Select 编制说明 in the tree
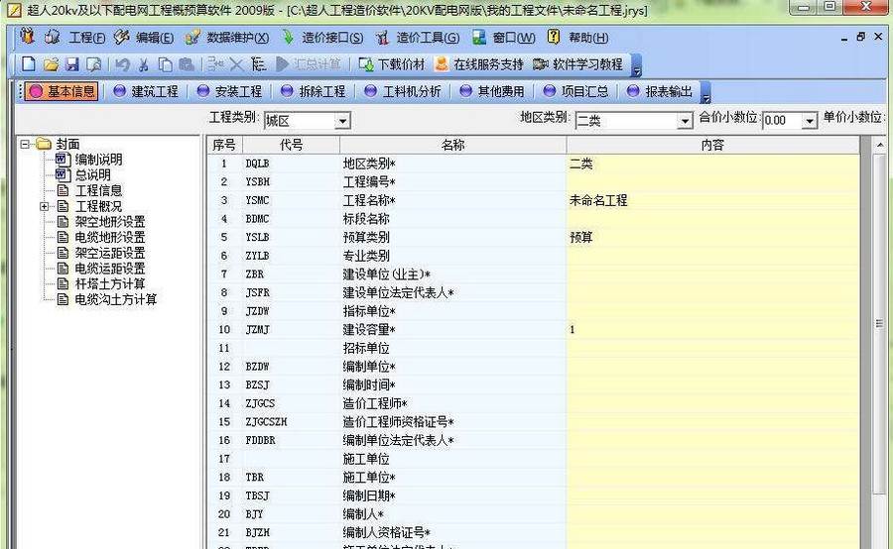Screen dimensions: 893x549 pyautogui.click(x=98, y=160)
